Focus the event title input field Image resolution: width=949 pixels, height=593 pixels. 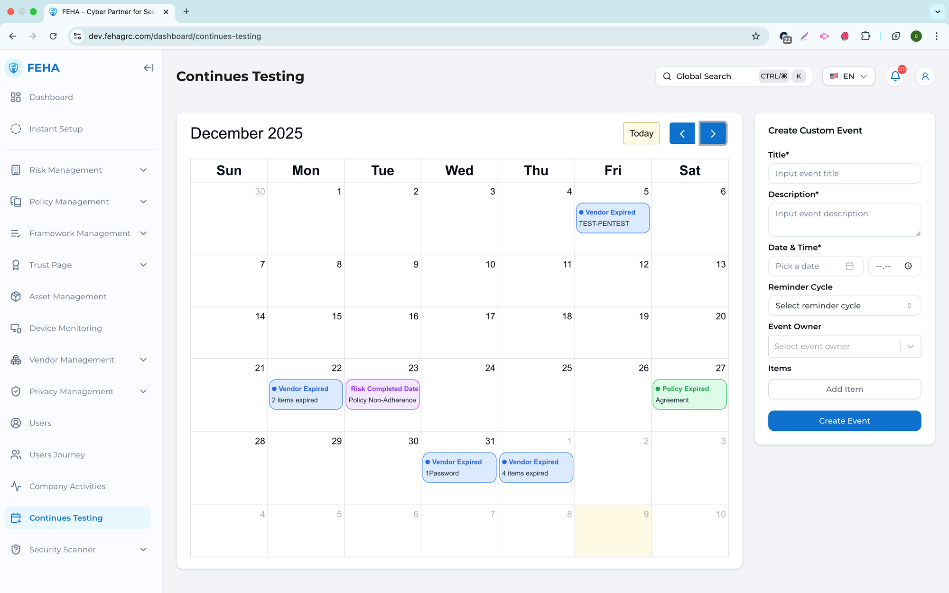844,174
